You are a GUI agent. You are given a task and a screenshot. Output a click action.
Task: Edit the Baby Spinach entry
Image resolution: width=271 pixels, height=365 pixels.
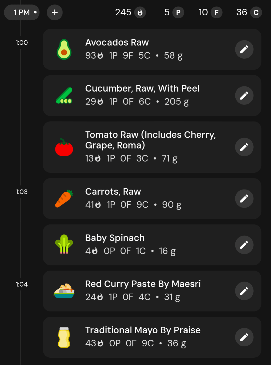244,245
